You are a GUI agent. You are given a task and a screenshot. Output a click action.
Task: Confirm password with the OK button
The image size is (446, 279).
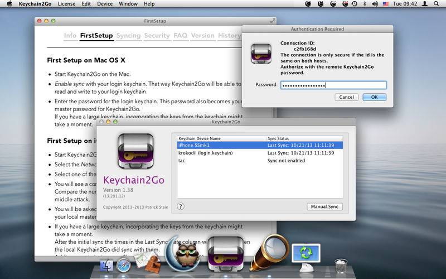coord(374,97)
